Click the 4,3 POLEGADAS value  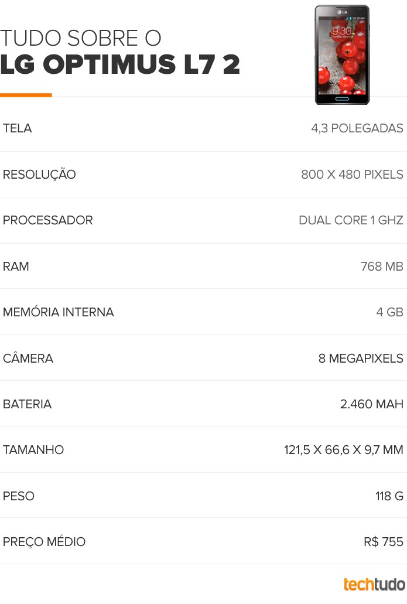pyautogui.click(x=357, y=128)
